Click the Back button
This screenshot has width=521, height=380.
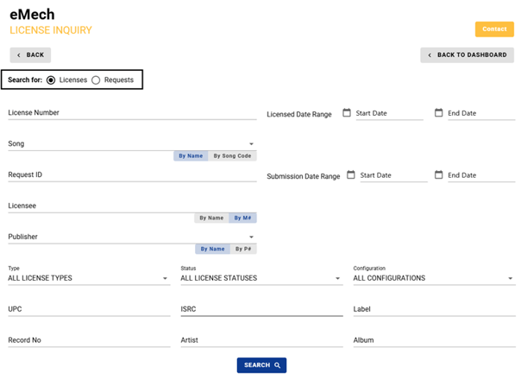[30, 55]
